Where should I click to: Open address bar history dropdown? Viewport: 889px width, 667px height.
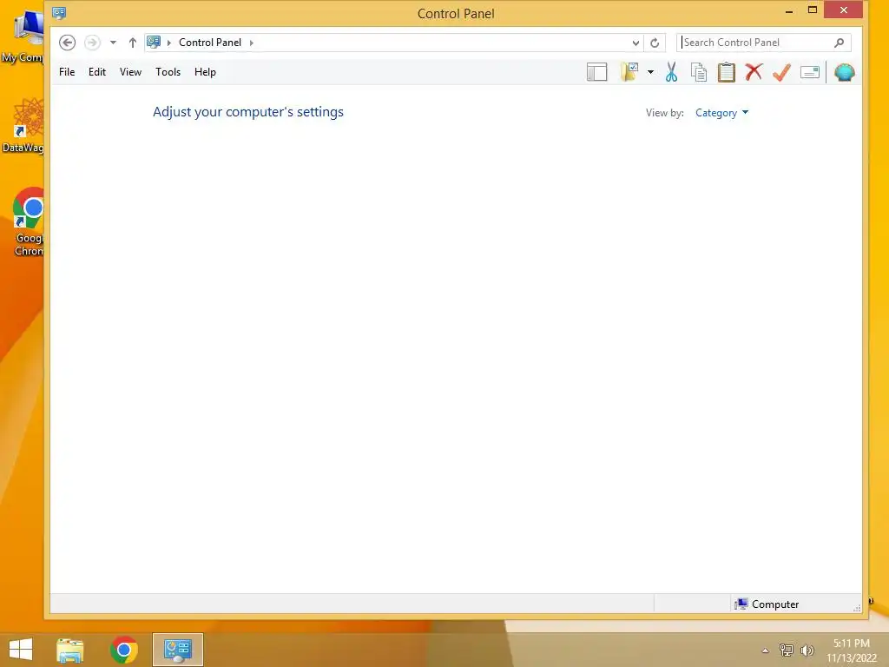click(x=635, y=43)
